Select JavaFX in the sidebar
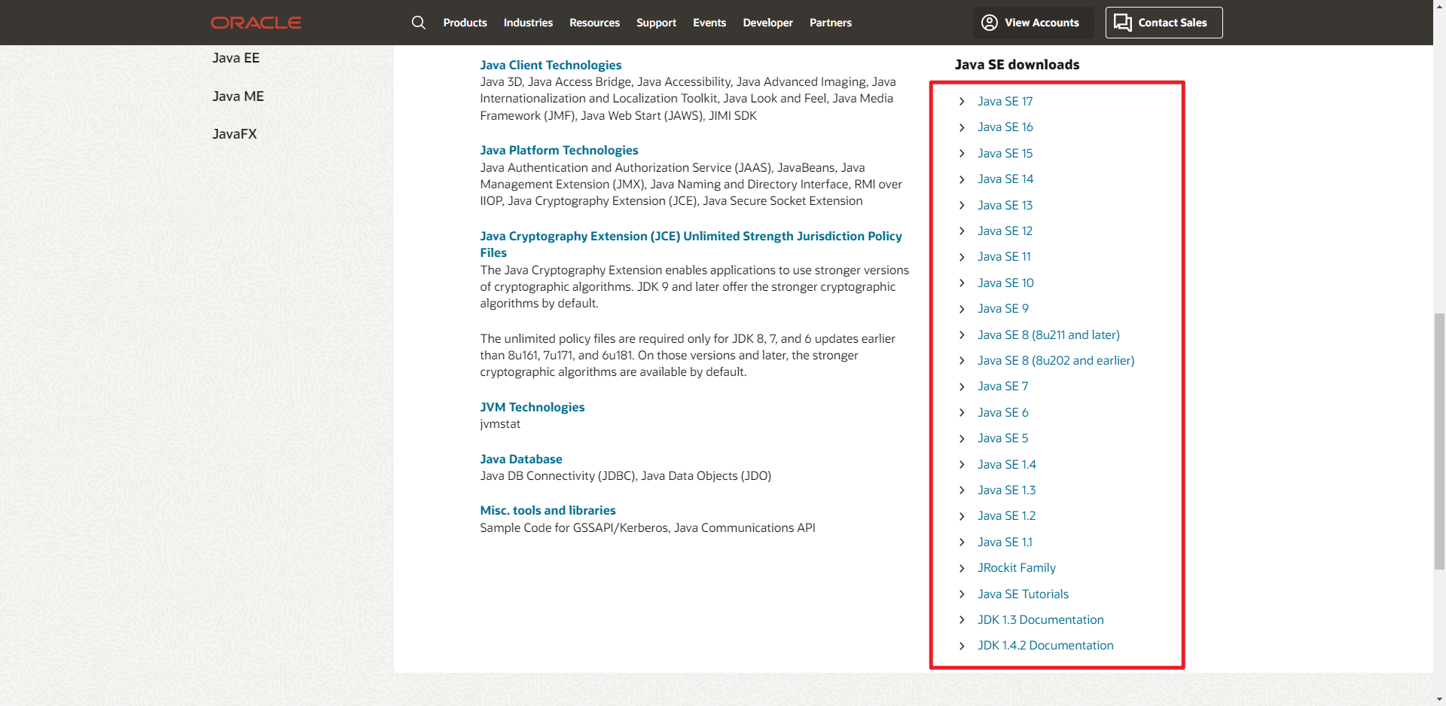This screenshot has height=706, width=1446. (x=234, y=134)
